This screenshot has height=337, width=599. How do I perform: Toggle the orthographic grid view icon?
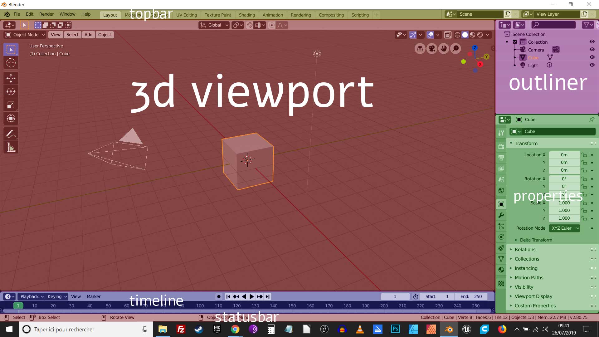click(420, 49)
